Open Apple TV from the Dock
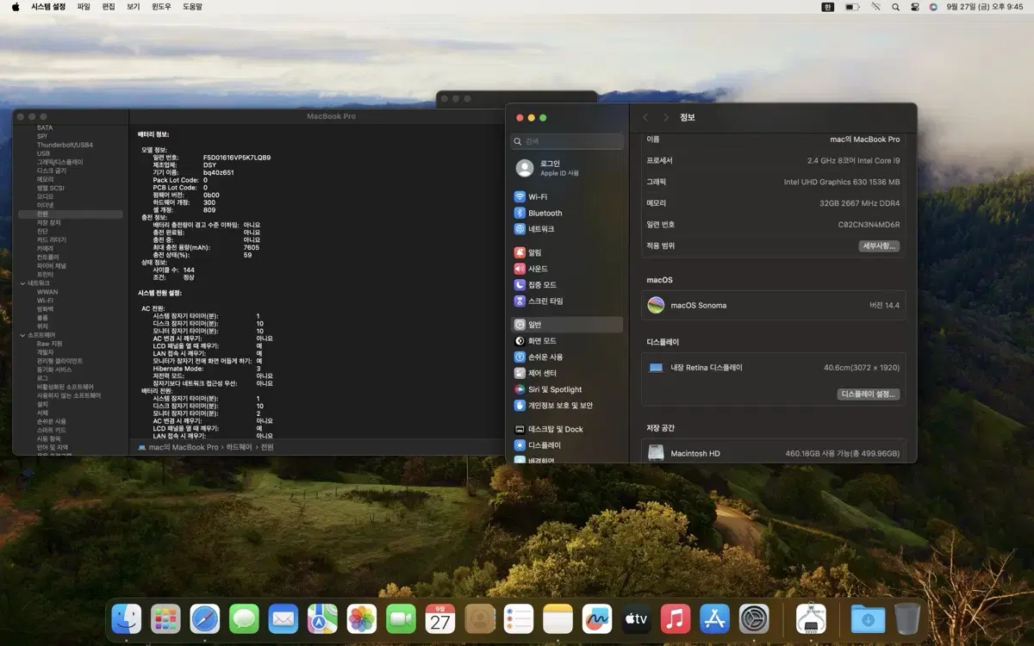 click(x=636, y=618)
